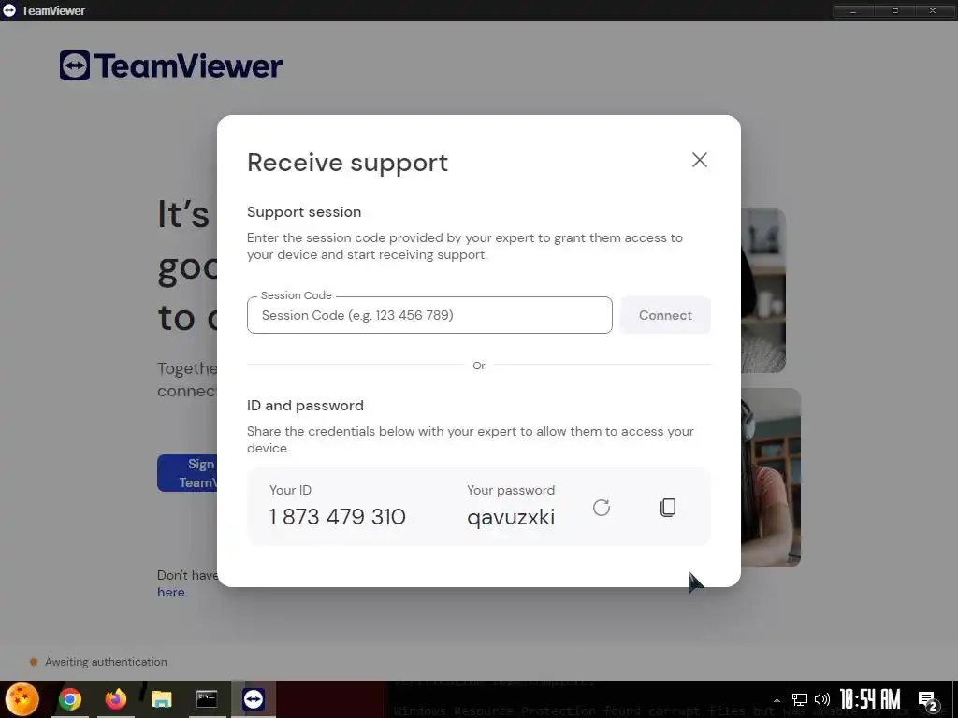The width and height of the screenshot is (958, 718).
Task: Launch Firefox from taskbar
Action: click(115, 699)
